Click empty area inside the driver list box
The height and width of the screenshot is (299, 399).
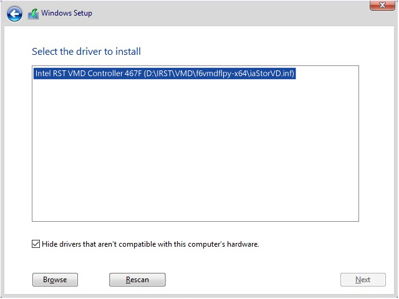pos(195,149)
